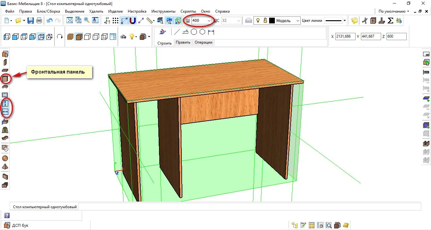Screen dimensions: 431x230
Task: Toggle the layer lock padlock
Action: (265, 21)
